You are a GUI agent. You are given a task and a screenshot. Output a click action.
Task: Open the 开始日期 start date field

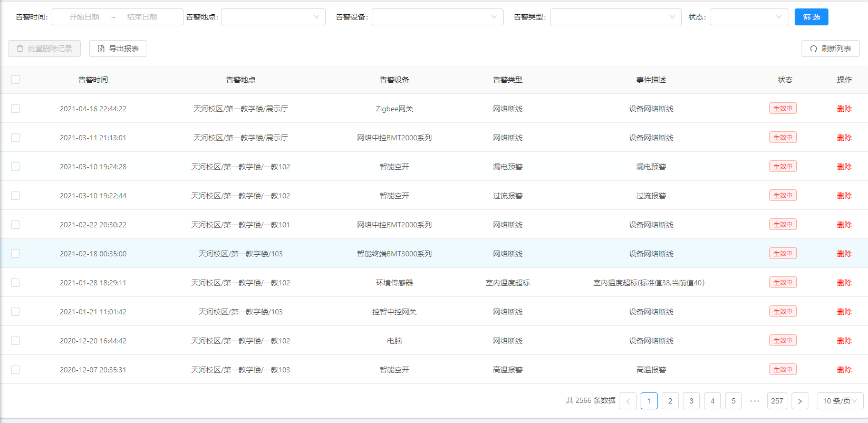tap(84, 17)
